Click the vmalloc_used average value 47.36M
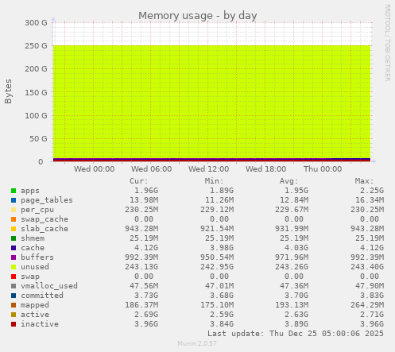This screenshot has width=395, height=352. tap(294, 286)
